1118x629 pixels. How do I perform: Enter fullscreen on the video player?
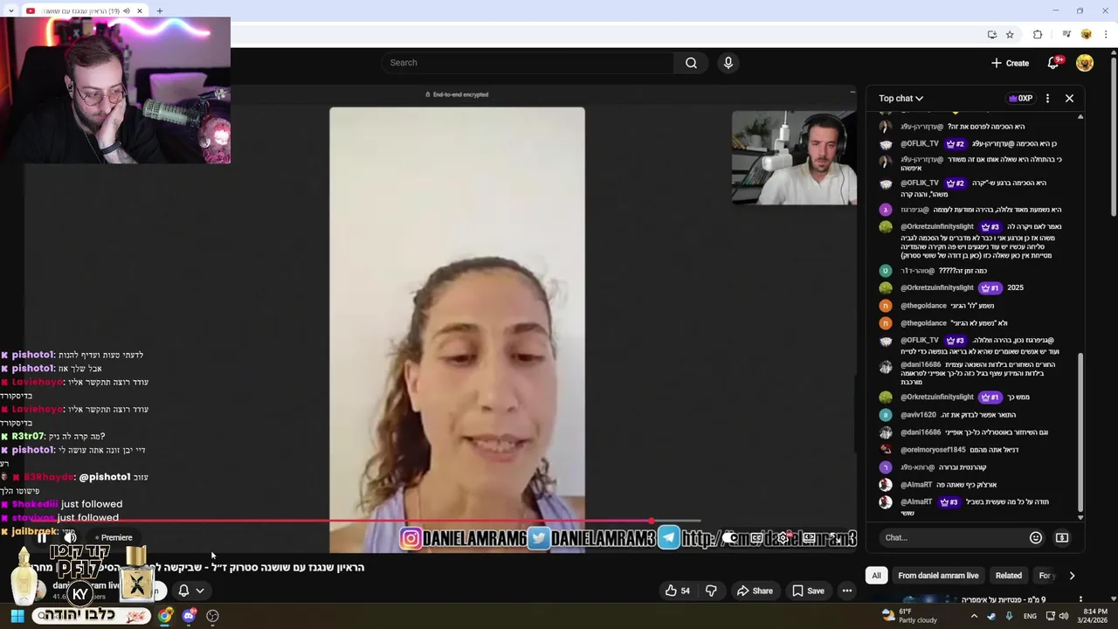(835, 538)
